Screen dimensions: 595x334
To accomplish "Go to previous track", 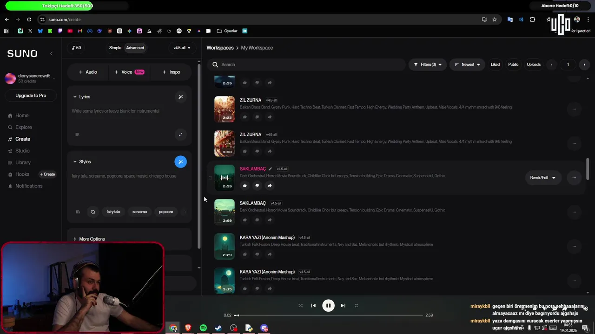I will 313,306.
